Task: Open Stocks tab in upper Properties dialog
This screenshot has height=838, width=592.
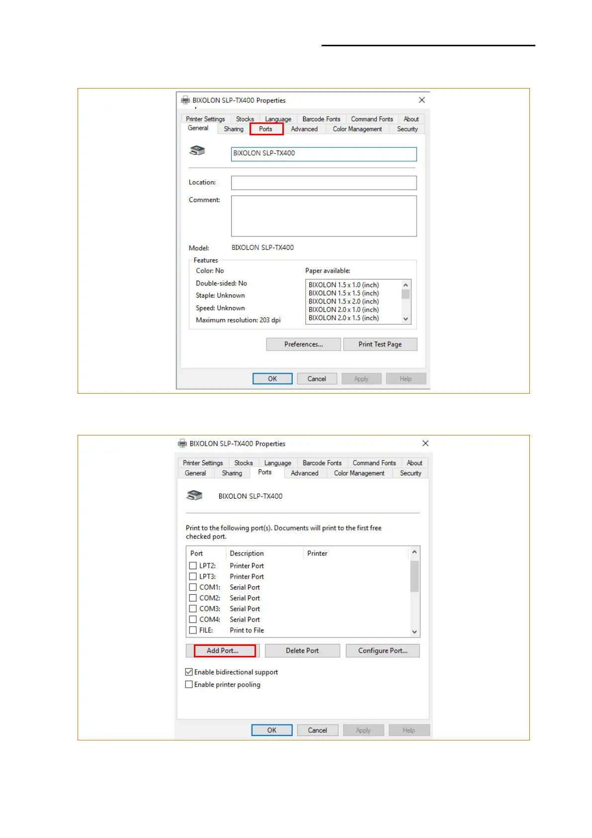Action: pos(245,119)
